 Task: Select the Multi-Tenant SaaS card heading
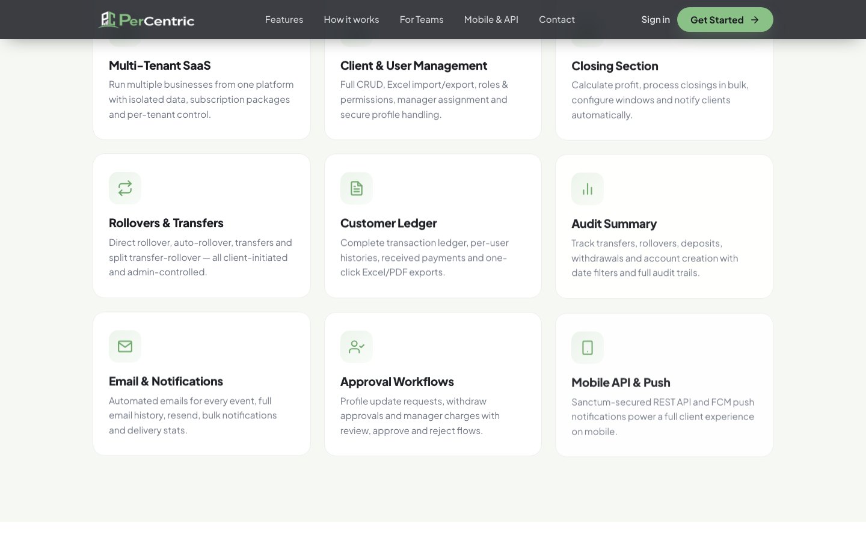[x=160, y=66]
